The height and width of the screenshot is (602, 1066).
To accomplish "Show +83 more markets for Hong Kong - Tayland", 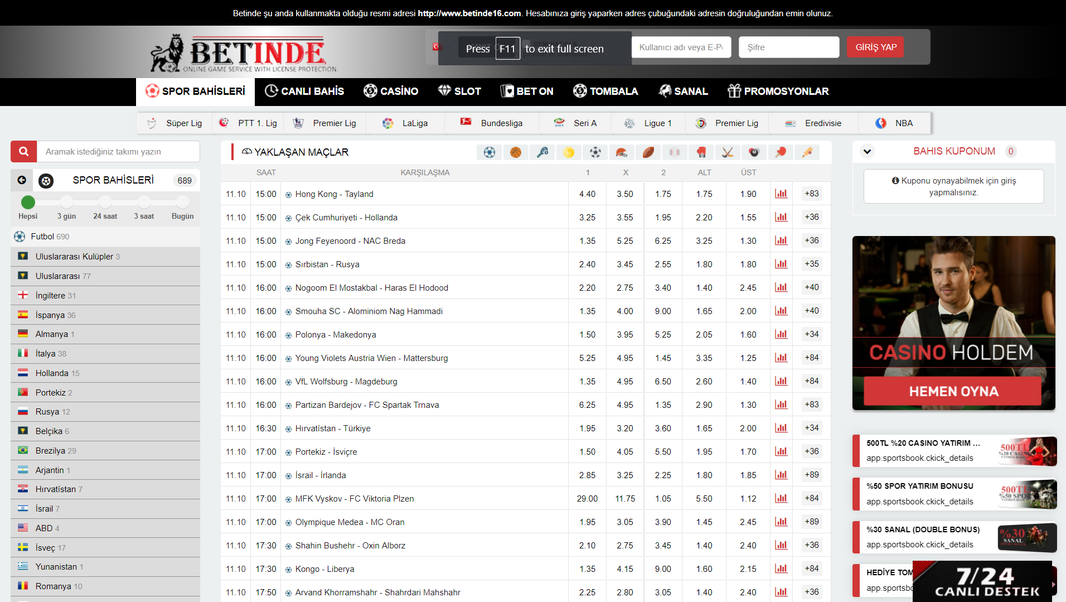I will click(x=812, y=194).
